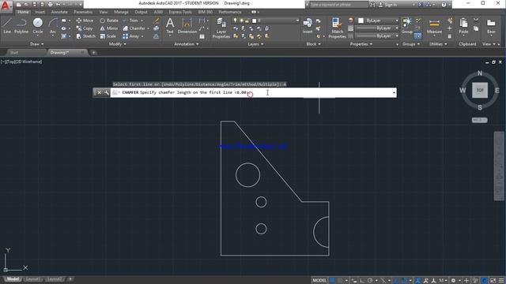506x284 pixels.
Task: Expand the Properties panel
Action: click(361, 44)
